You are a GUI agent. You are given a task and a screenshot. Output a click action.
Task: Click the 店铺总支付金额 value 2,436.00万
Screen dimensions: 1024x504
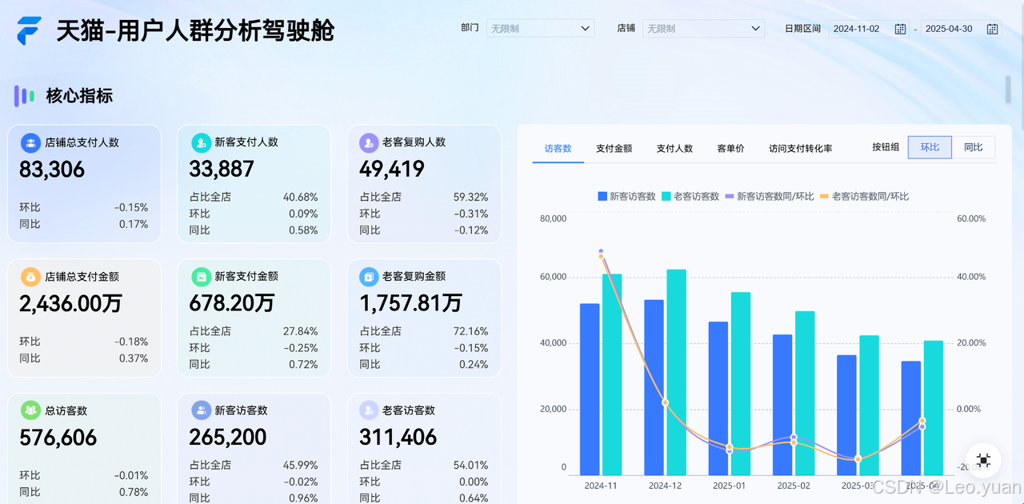pos(70,304)
